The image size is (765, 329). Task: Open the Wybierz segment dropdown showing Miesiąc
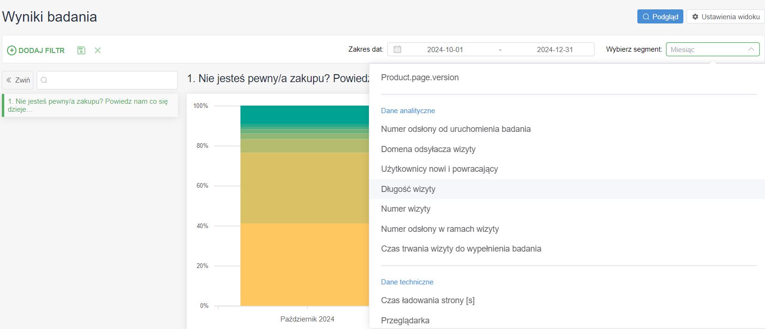[712, 49]
